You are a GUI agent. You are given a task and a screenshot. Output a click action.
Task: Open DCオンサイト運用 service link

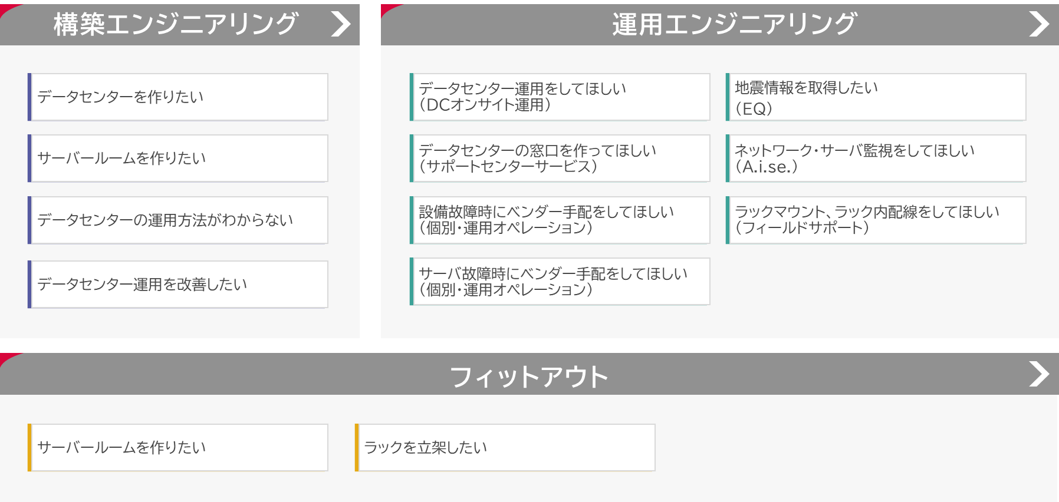point(560,97)
